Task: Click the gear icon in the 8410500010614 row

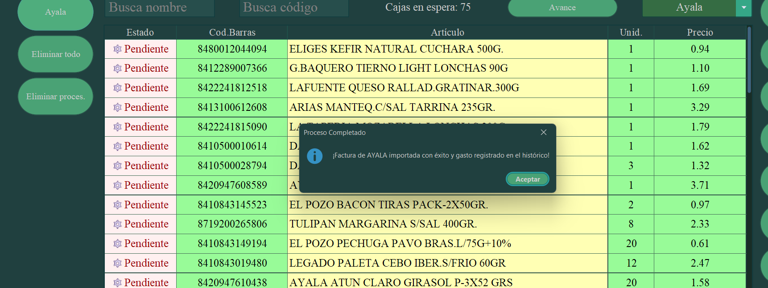Action: coord(117,146)
